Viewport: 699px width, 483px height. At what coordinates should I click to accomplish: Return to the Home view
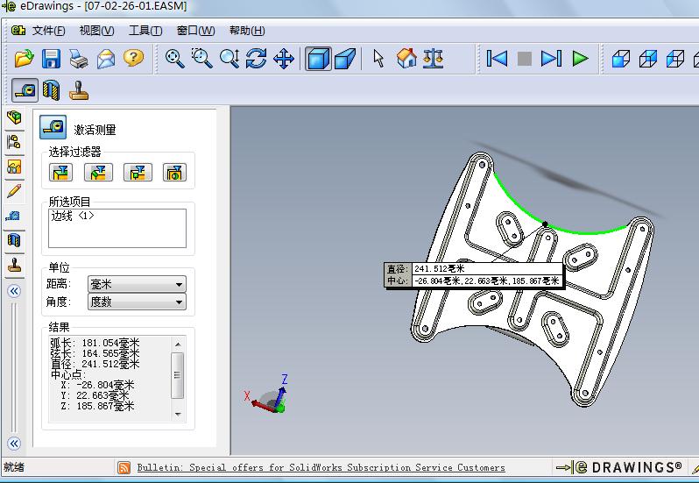click(x=406, y=58)
